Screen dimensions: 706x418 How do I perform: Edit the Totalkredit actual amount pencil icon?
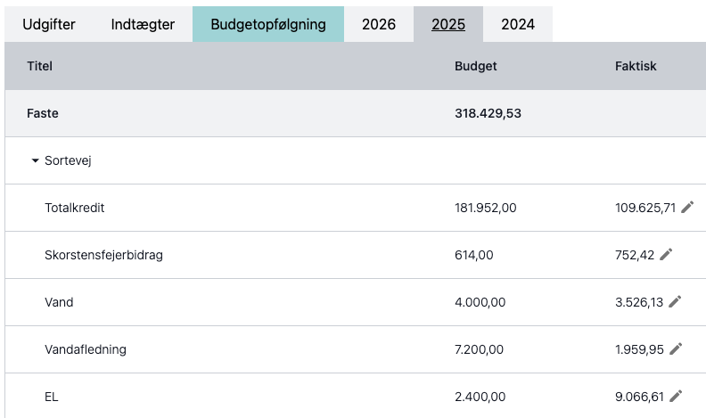pos(687,208)
